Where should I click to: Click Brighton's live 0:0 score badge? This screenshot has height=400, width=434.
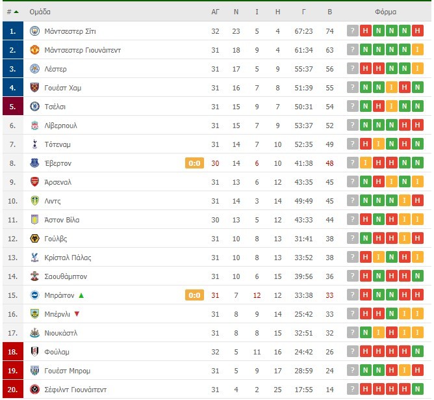click(194, 295)
